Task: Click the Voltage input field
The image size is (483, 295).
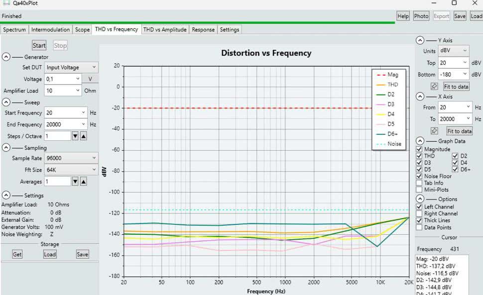Action: click(63, 79)
